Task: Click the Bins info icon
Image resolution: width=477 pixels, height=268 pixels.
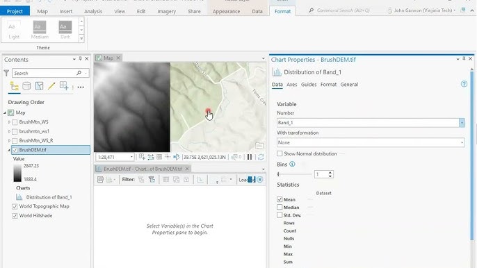Action: point(292,165)
